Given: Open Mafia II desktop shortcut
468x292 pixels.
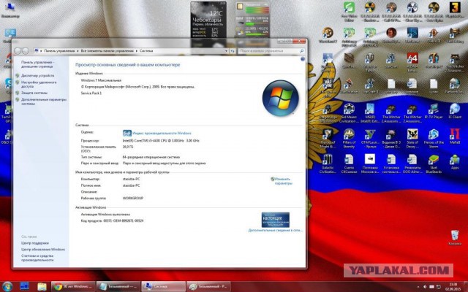Looking at the screenshot, I should point(455,137).
